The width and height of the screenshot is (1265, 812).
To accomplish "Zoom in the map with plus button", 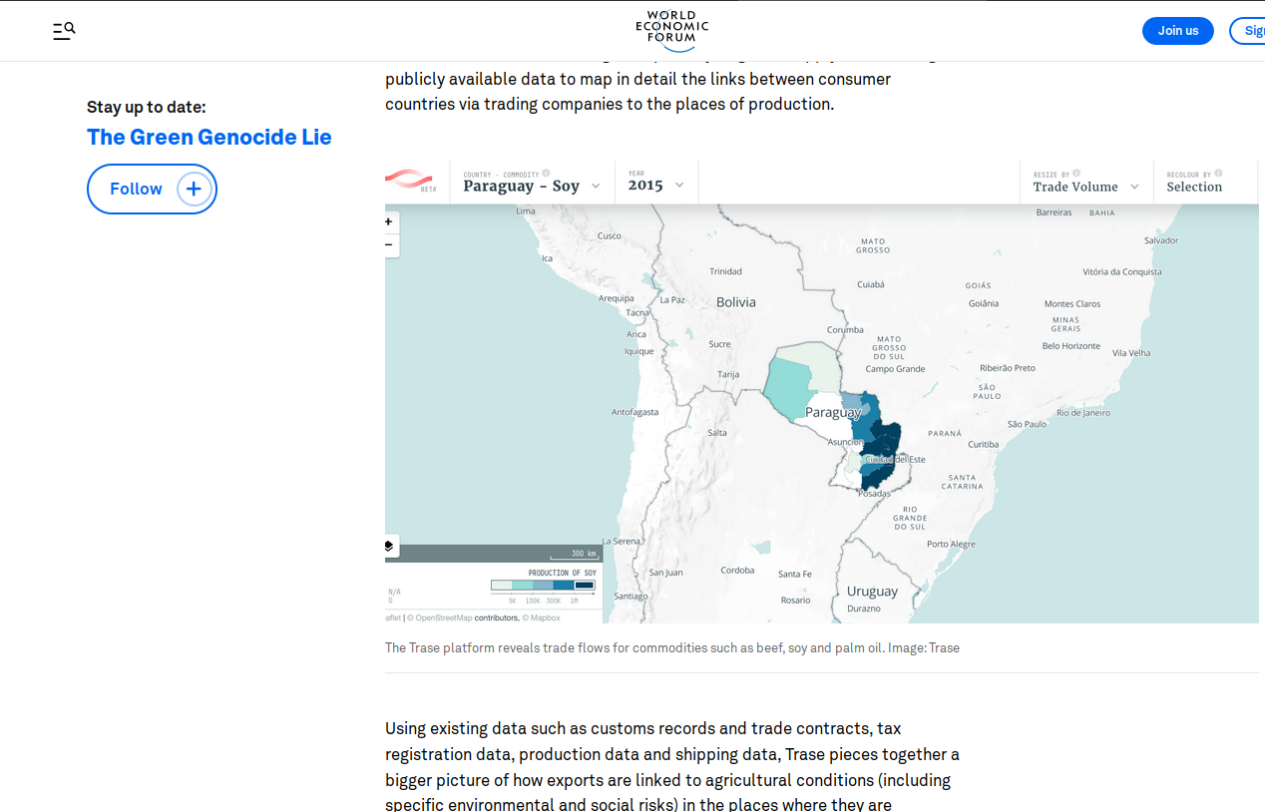I will click(389, 222).
